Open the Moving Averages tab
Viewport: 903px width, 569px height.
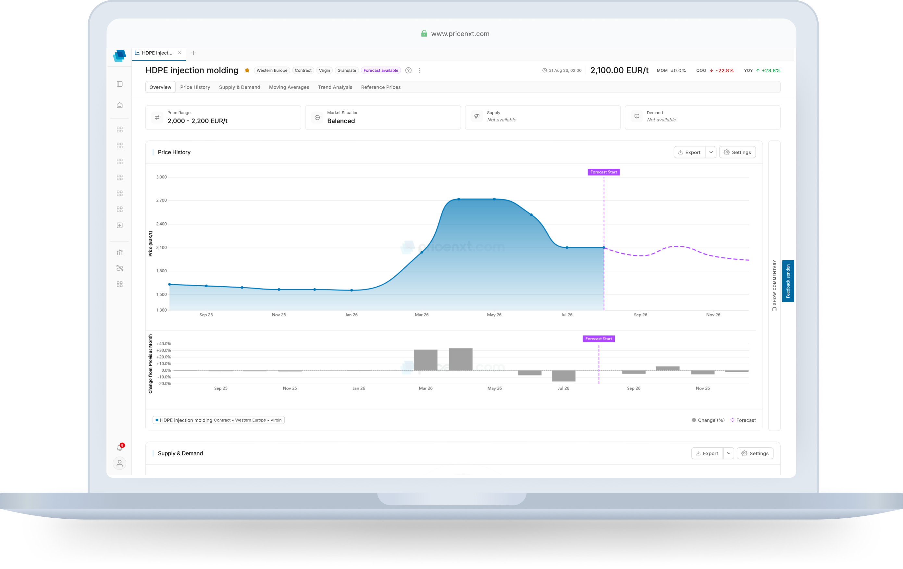click(289, 87)
